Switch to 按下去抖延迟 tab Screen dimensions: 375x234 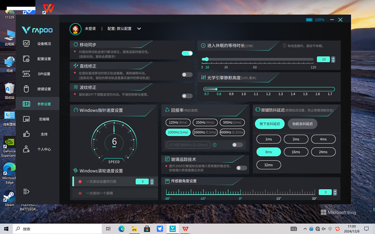pyautogui.click(x=270, y=124)
